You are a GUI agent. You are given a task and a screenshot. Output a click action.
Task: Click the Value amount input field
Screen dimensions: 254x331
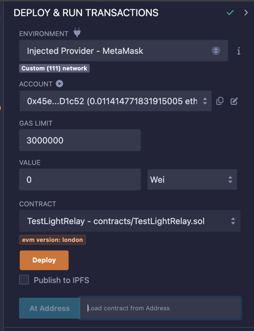pyautogui.click(x=80, y=179)
